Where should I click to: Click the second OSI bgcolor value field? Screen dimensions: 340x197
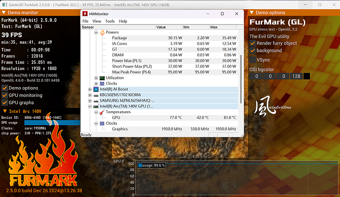click(x=269, y=76)
